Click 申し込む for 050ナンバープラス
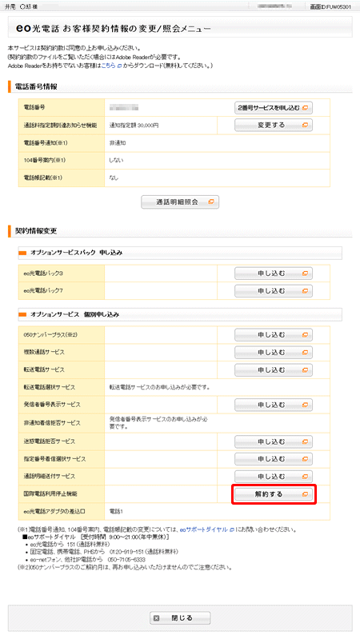 click(274, 335)
